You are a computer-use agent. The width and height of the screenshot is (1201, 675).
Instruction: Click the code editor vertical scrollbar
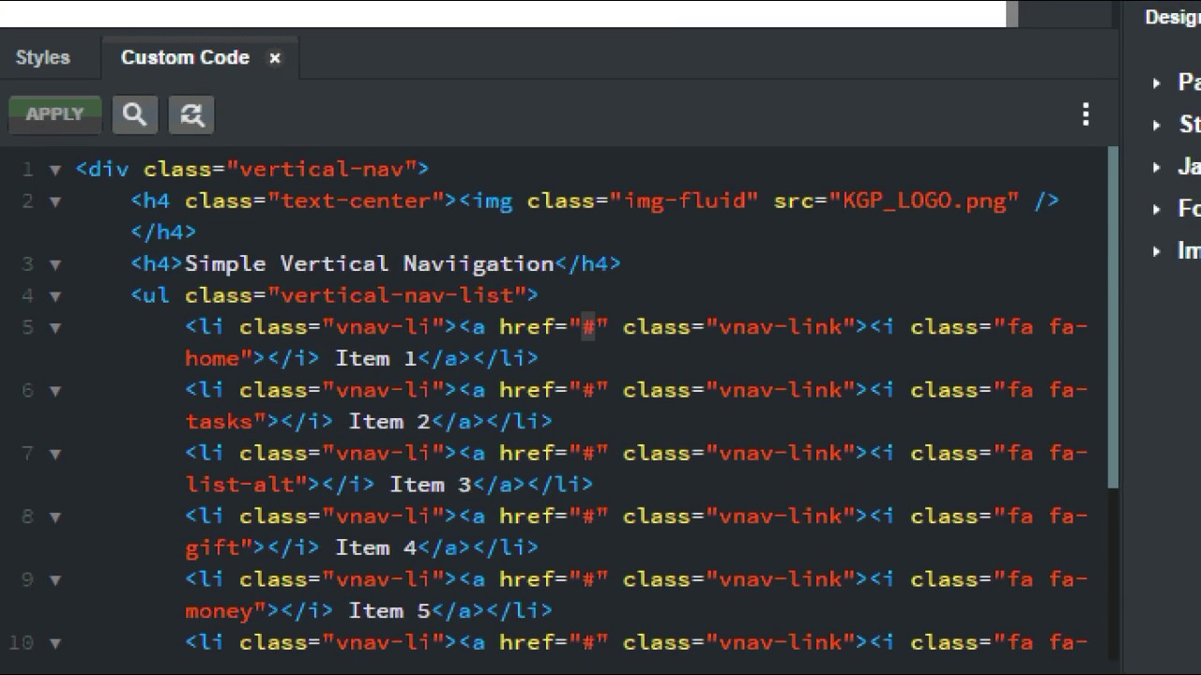(1114, 317)
